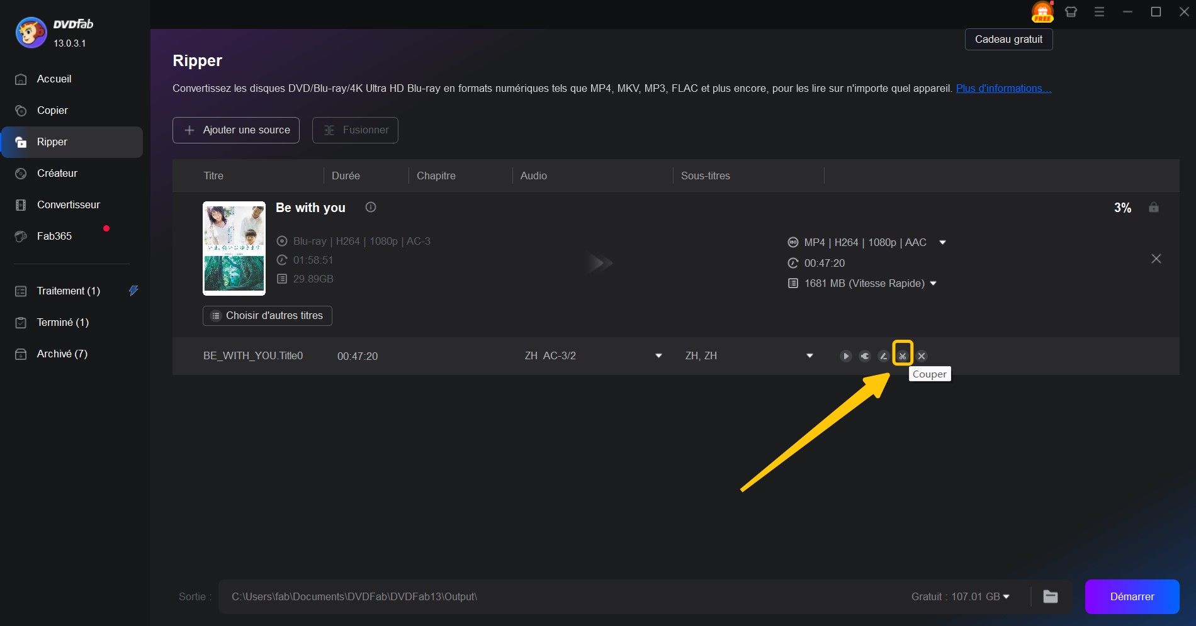
Task: Click the Titre column header
Action: 213,176
